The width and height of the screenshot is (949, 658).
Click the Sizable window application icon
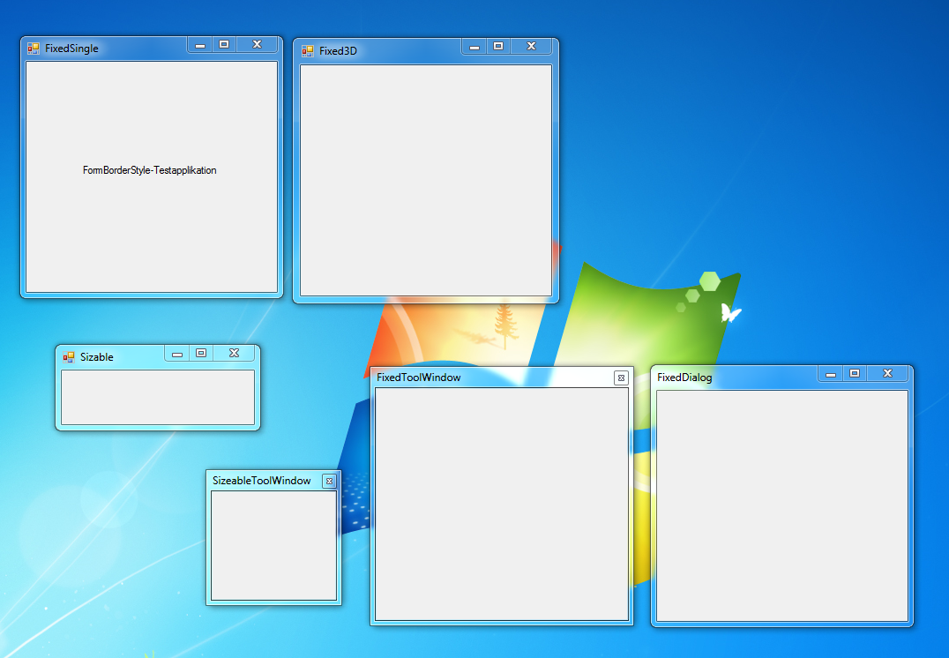pyautogui.click(x=69, y=357)
